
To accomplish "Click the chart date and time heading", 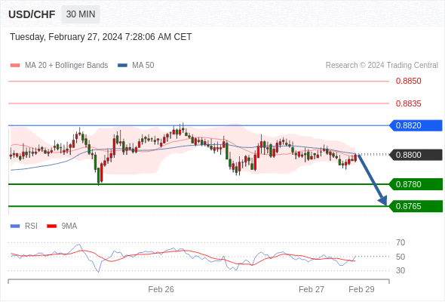I will [101, 37].
